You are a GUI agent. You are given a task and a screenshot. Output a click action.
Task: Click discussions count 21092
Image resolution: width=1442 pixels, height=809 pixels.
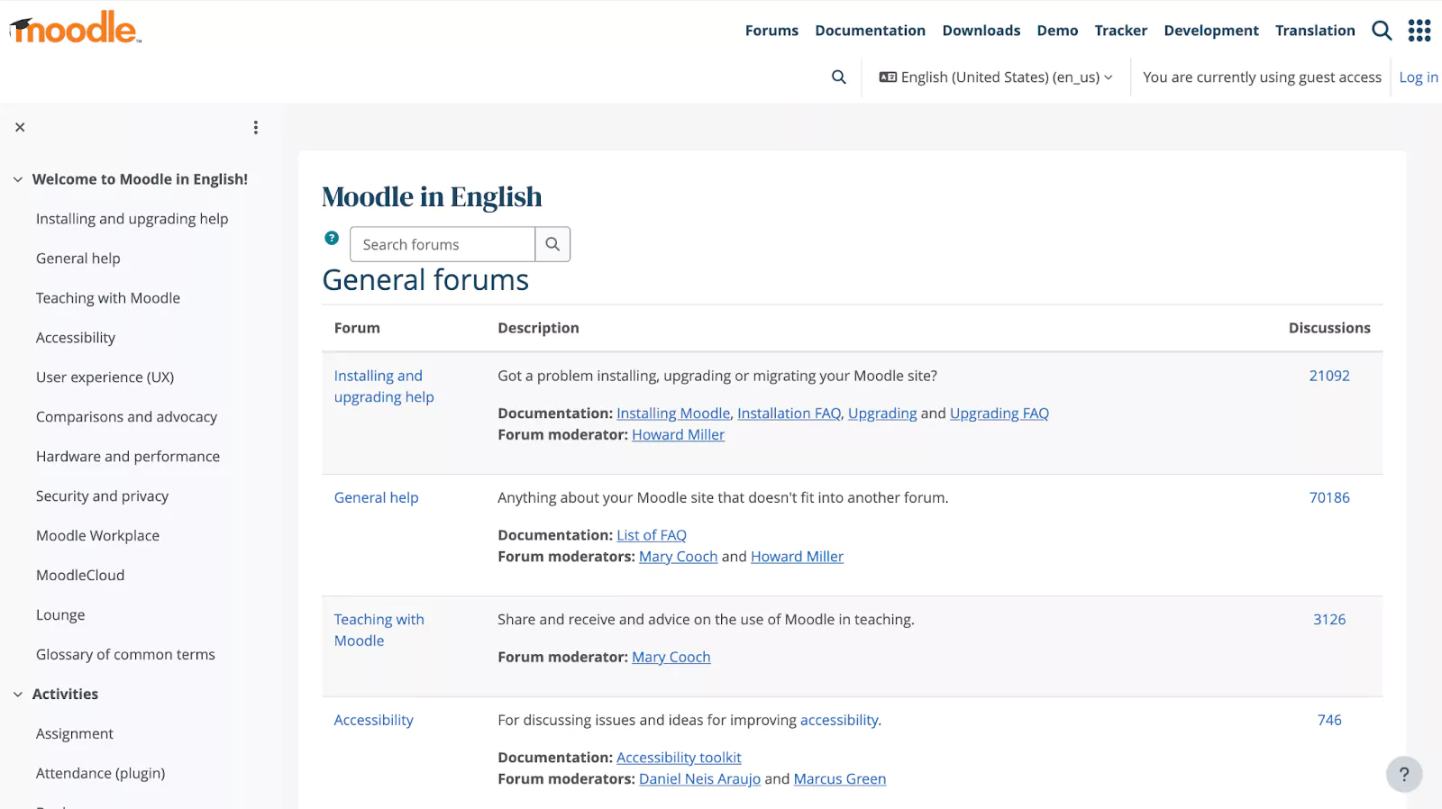pyautogui.click(x=1329, y=376)
